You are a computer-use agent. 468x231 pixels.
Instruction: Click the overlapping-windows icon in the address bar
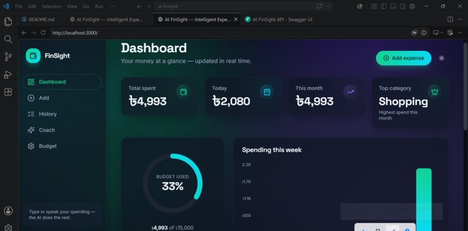[414, 33]
